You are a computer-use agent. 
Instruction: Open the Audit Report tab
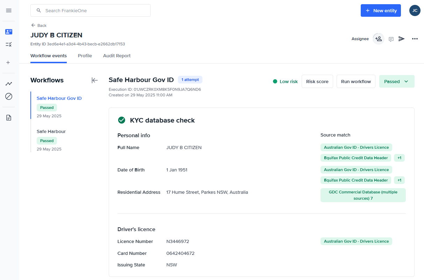tap(117, 56)
